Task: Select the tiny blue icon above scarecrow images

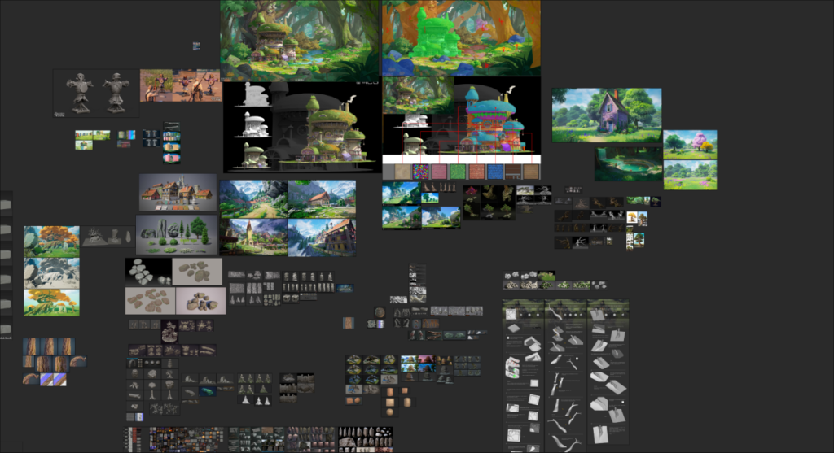Action: 196,46
